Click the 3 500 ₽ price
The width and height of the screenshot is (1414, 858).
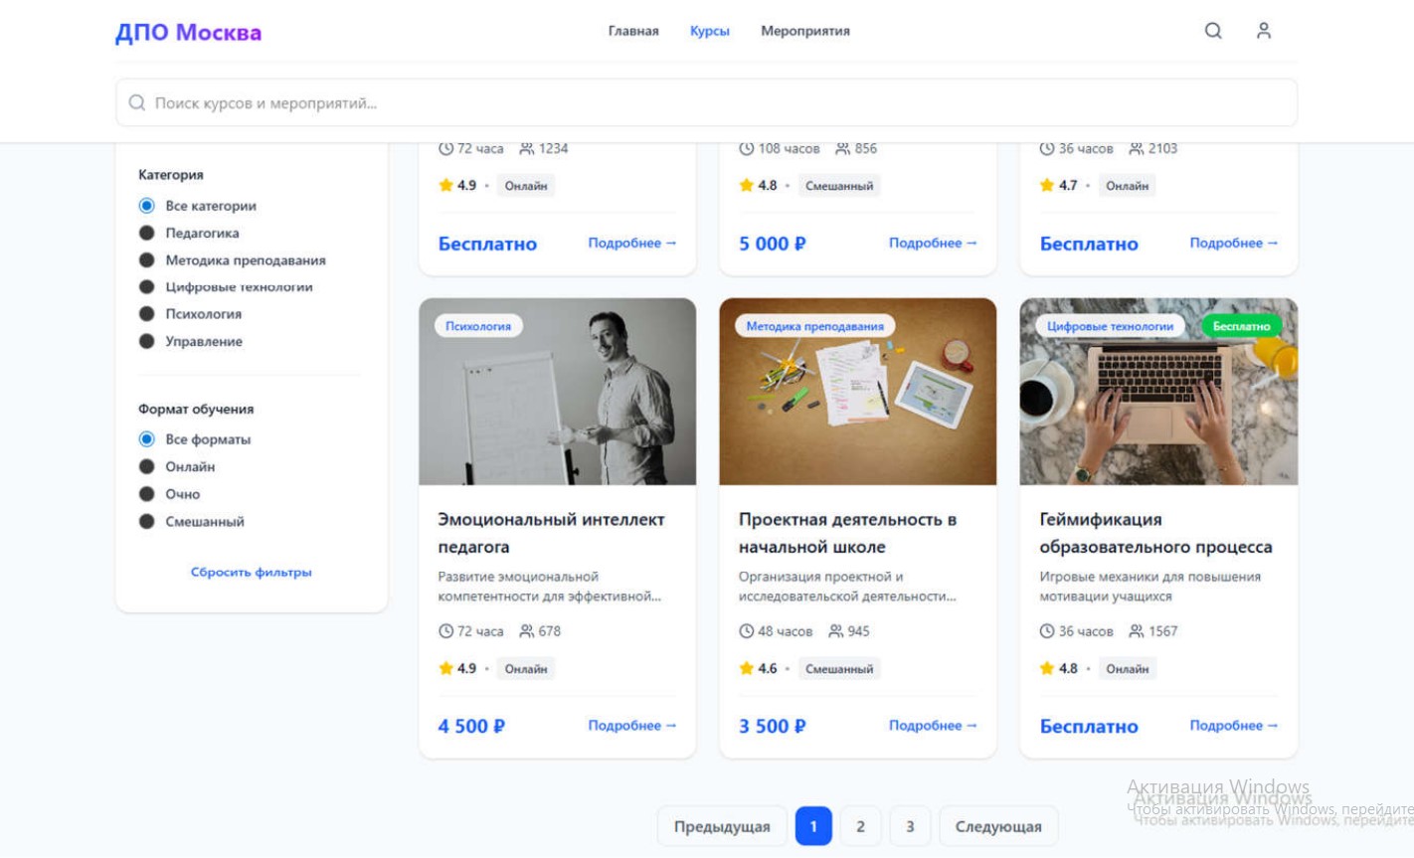(773, 727)
